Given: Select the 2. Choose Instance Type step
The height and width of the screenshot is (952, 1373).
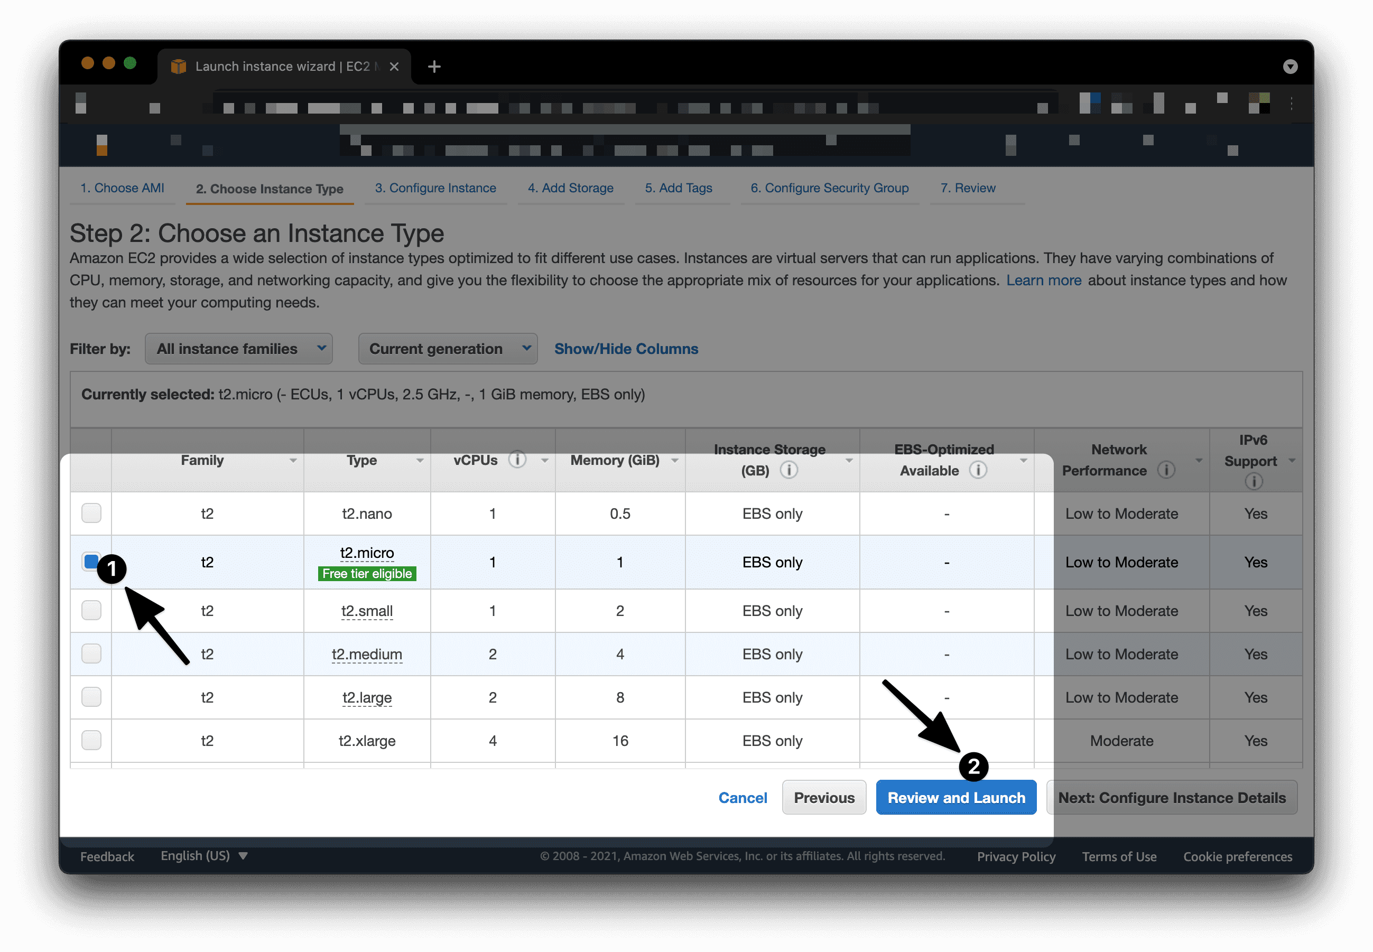Looking at the screenshot, I should pos(269,189).
